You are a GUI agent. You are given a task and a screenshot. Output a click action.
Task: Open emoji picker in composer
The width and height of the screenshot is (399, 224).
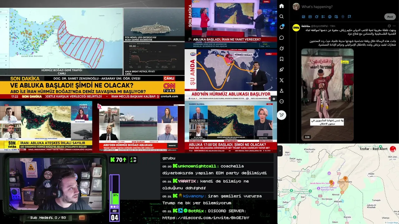(330, 17)
